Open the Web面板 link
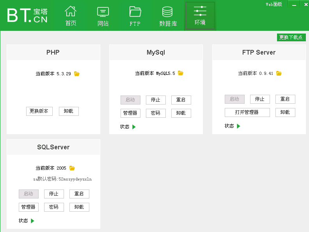This screenshot has height=232, width=309. coord(274,4)
